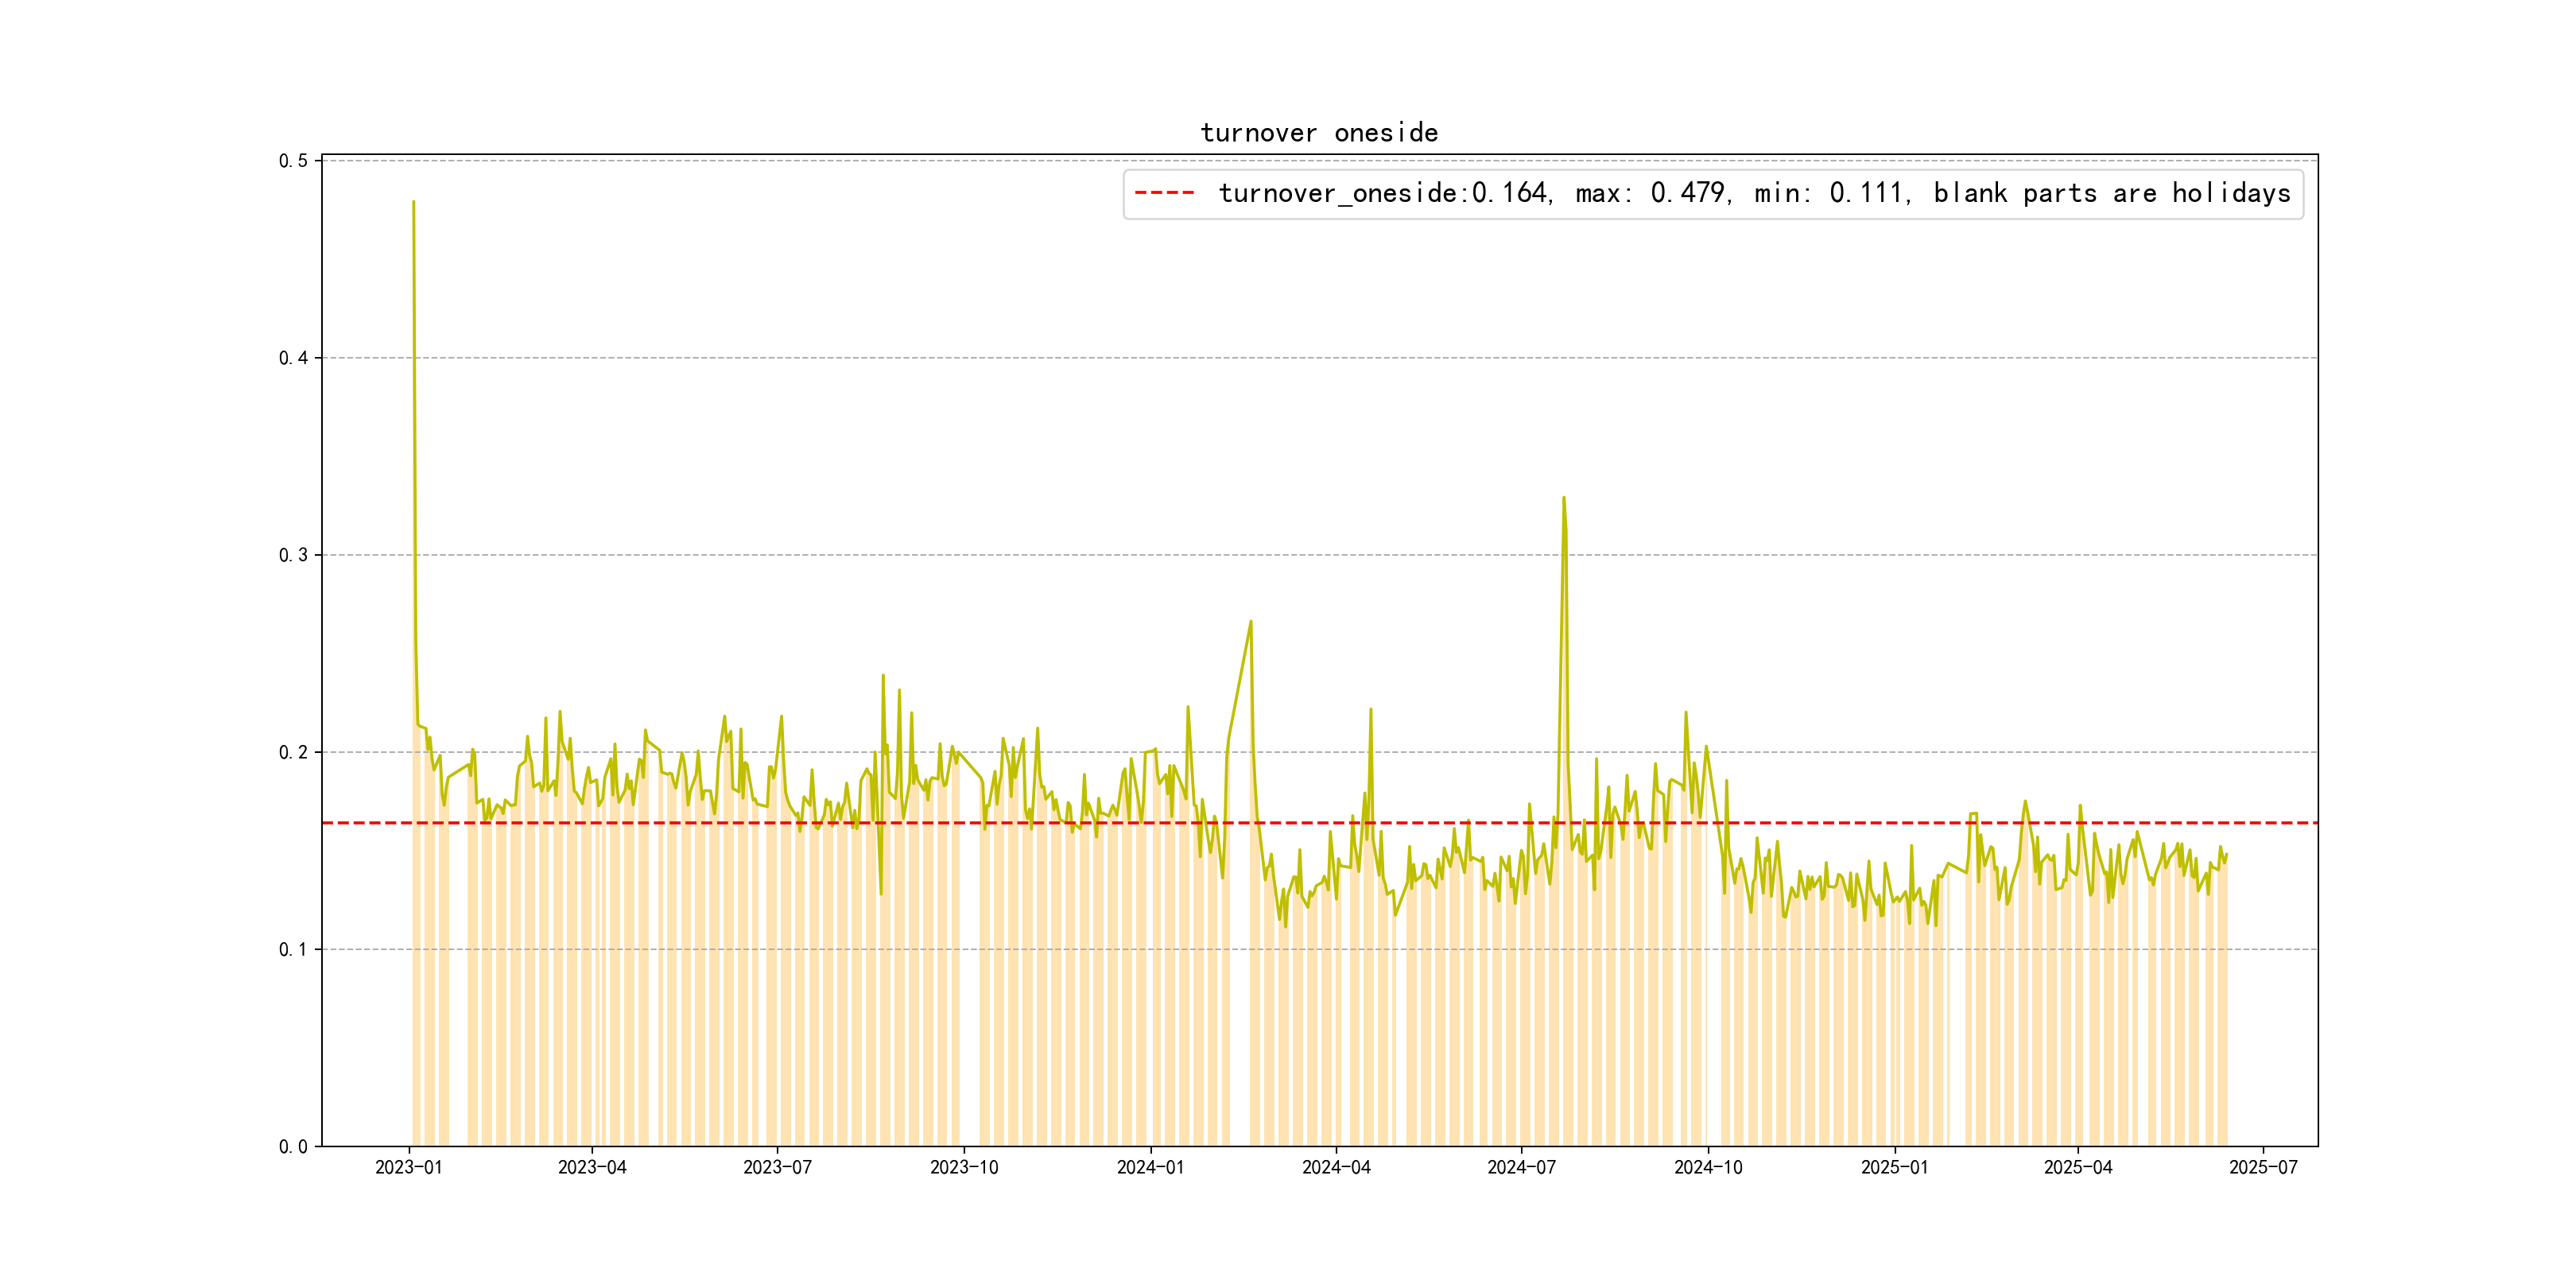2576x1288 pixels.
Task: Click the 2024-07 x-axis label
Action: tap(1521, 1167)
